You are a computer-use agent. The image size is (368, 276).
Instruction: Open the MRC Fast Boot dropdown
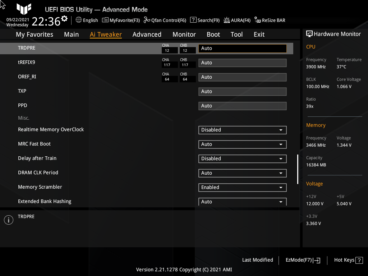pos(243,144)
